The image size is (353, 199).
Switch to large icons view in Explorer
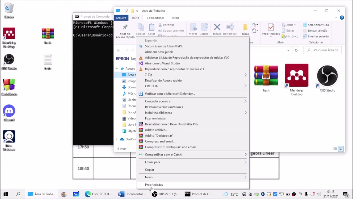click(x=341, y=149)
